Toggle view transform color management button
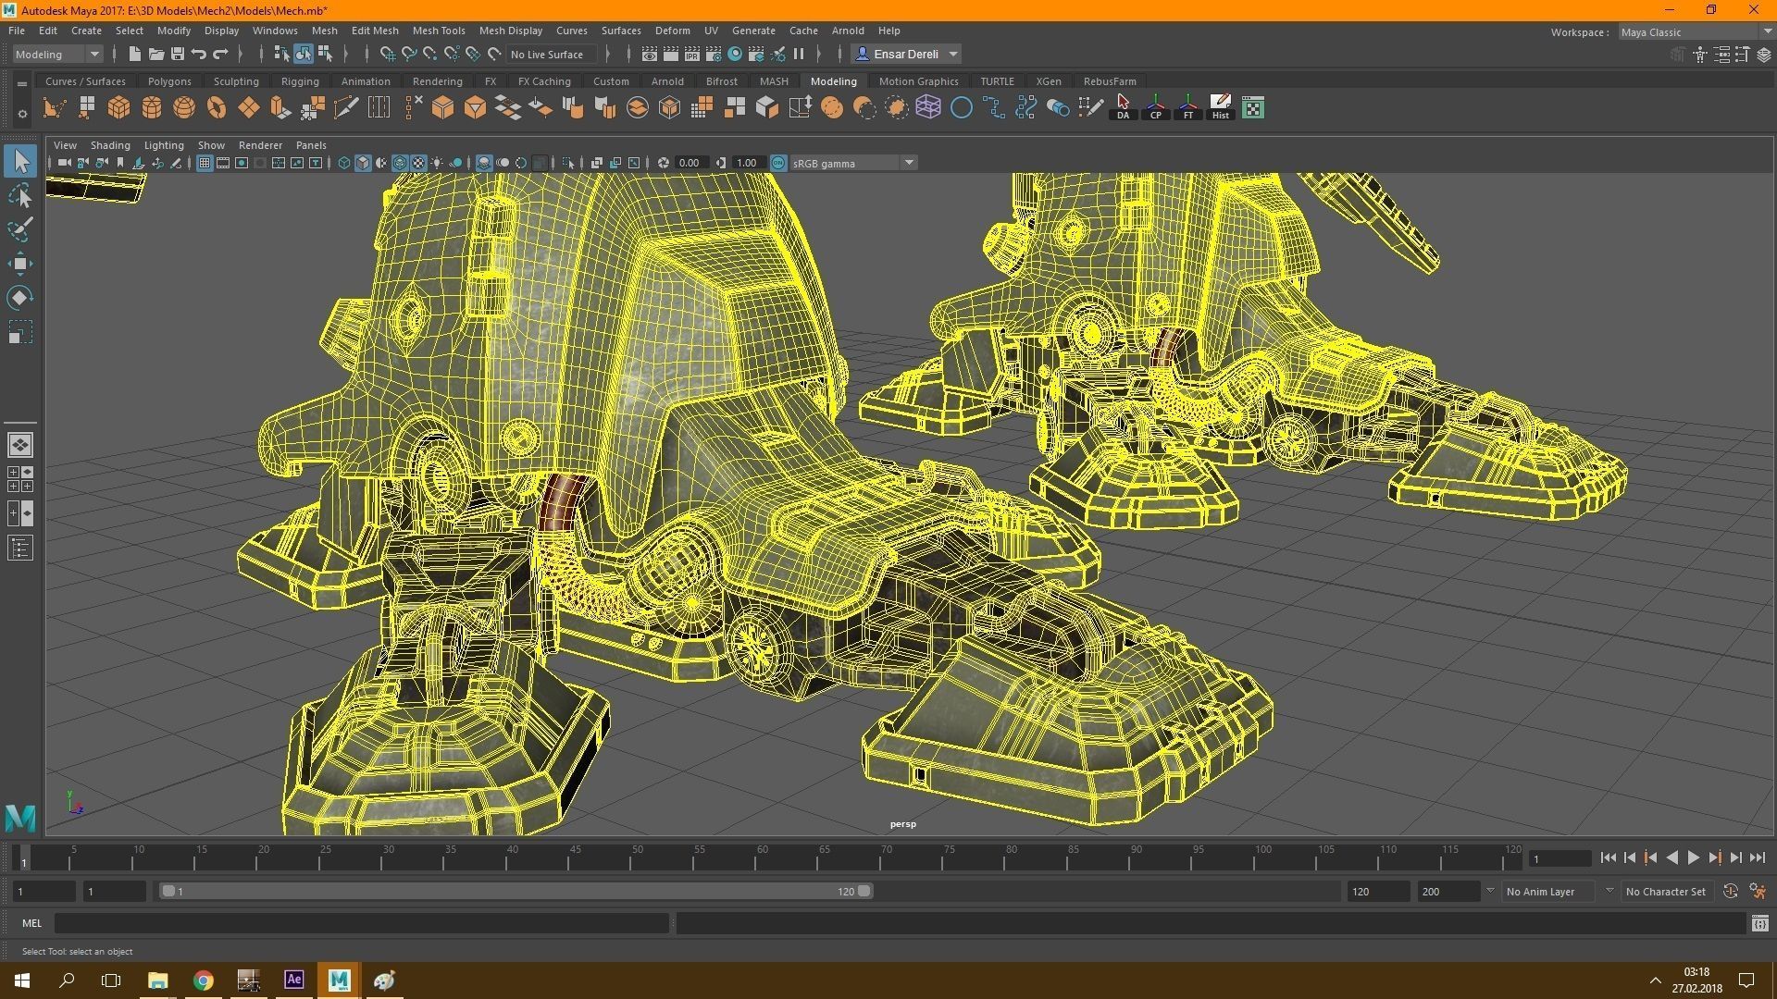 click(x=778, y=163)
